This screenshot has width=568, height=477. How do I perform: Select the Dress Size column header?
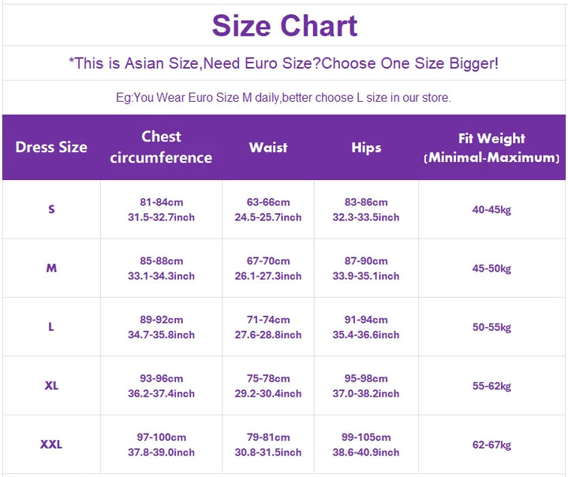(51, 147)
